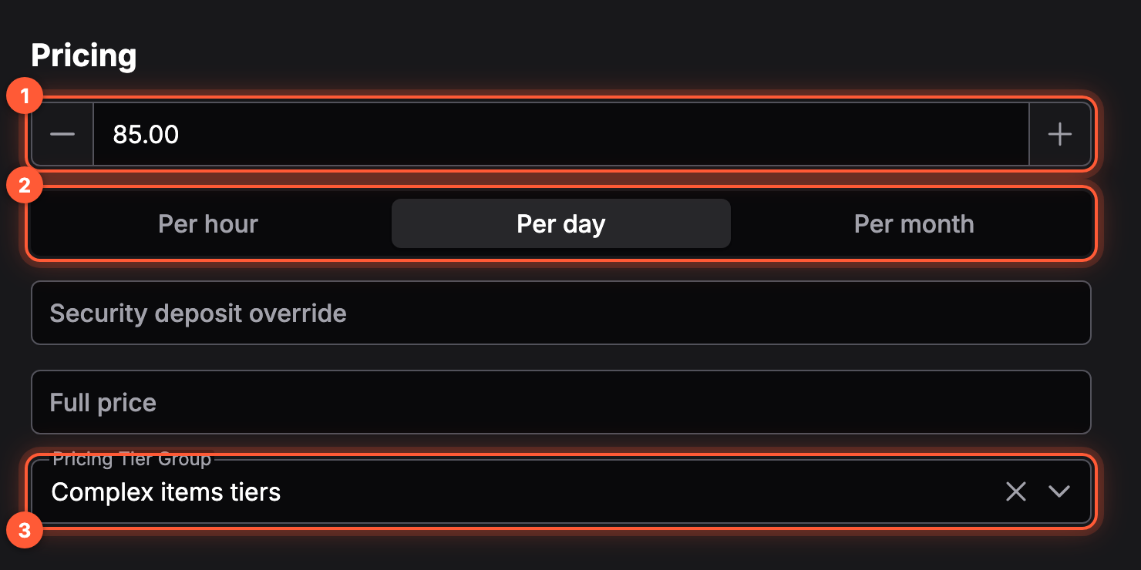Click the orange step 2 badge
The width and height of the screenshot is (1141, 570).
tap(24, 186)
